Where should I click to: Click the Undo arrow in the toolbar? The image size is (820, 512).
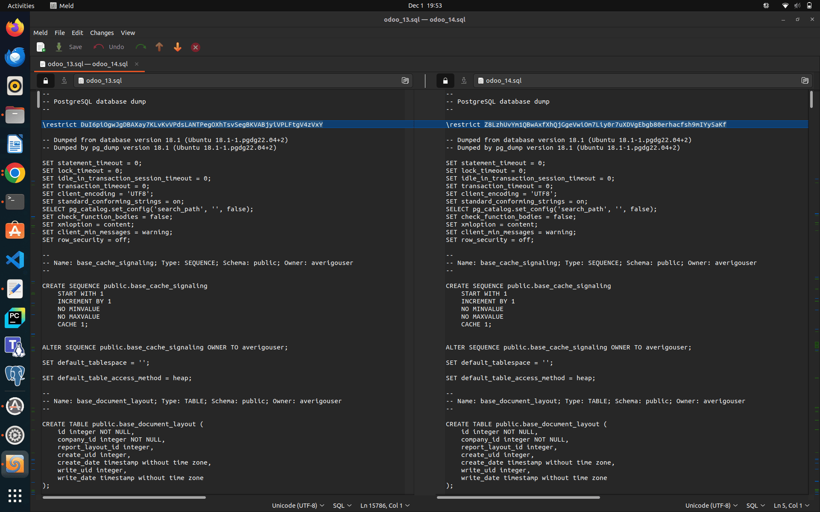click(99, 47)
